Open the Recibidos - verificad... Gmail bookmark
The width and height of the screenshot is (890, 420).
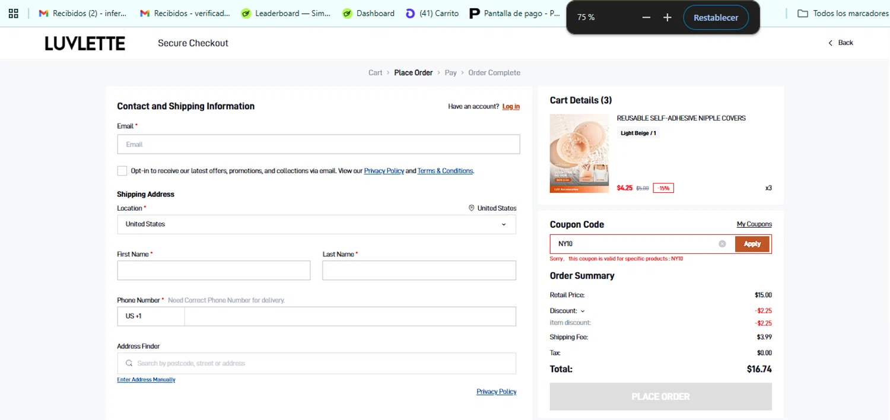pyautogui.click(x=185, y=13)
